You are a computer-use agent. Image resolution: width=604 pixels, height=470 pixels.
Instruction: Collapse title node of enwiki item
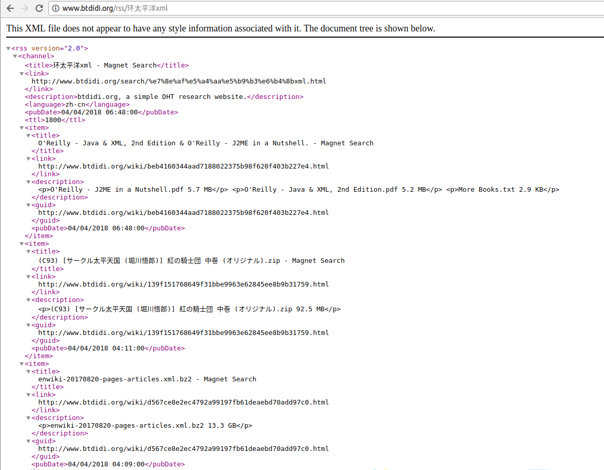[28, 372]
